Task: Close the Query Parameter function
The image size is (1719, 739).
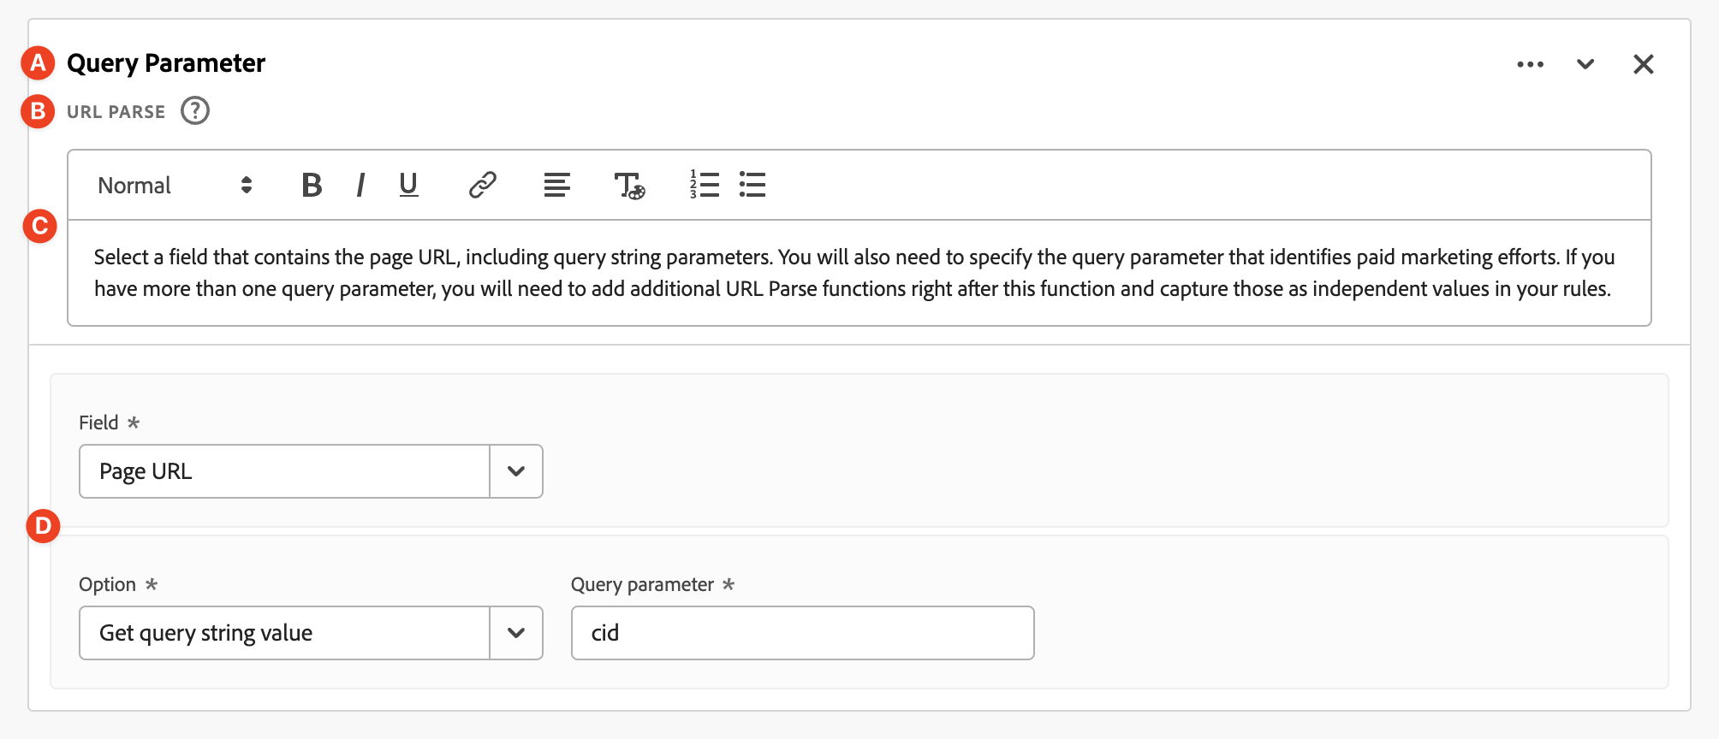Action: pyautogui.click(x=1643, y=64)
